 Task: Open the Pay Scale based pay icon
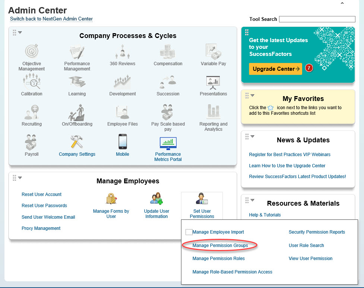pyautogui.click(x=168, y=112)
